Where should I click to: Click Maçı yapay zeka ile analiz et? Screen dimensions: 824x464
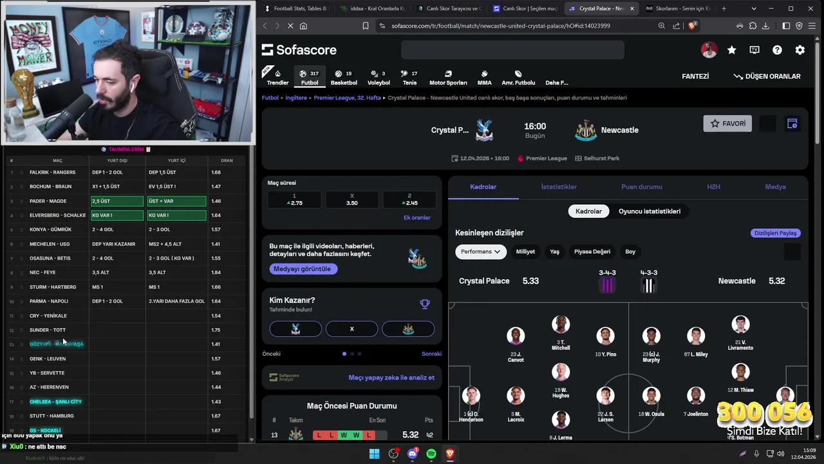391,378
